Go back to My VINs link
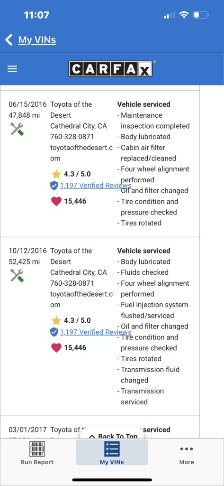The image size is (224, 486). pos(37,40)
